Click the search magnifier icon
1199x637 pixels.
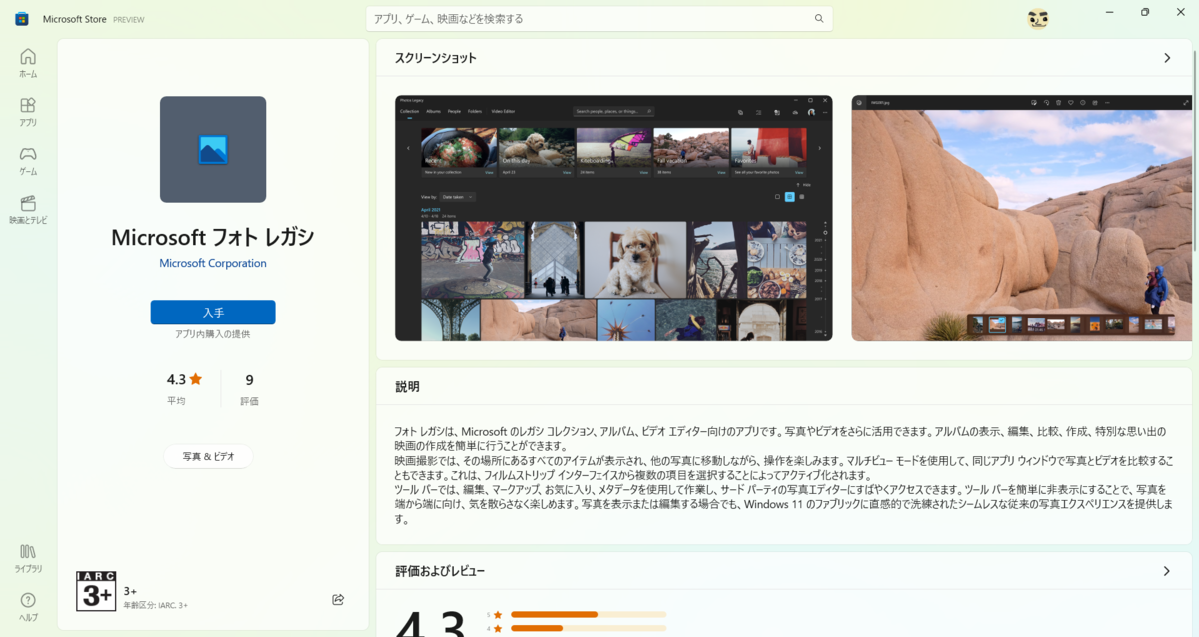pos(819,18)
